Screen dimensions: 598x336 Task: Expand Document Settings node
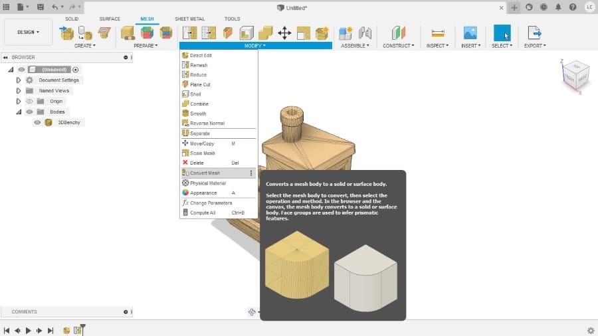click(19, 80)
